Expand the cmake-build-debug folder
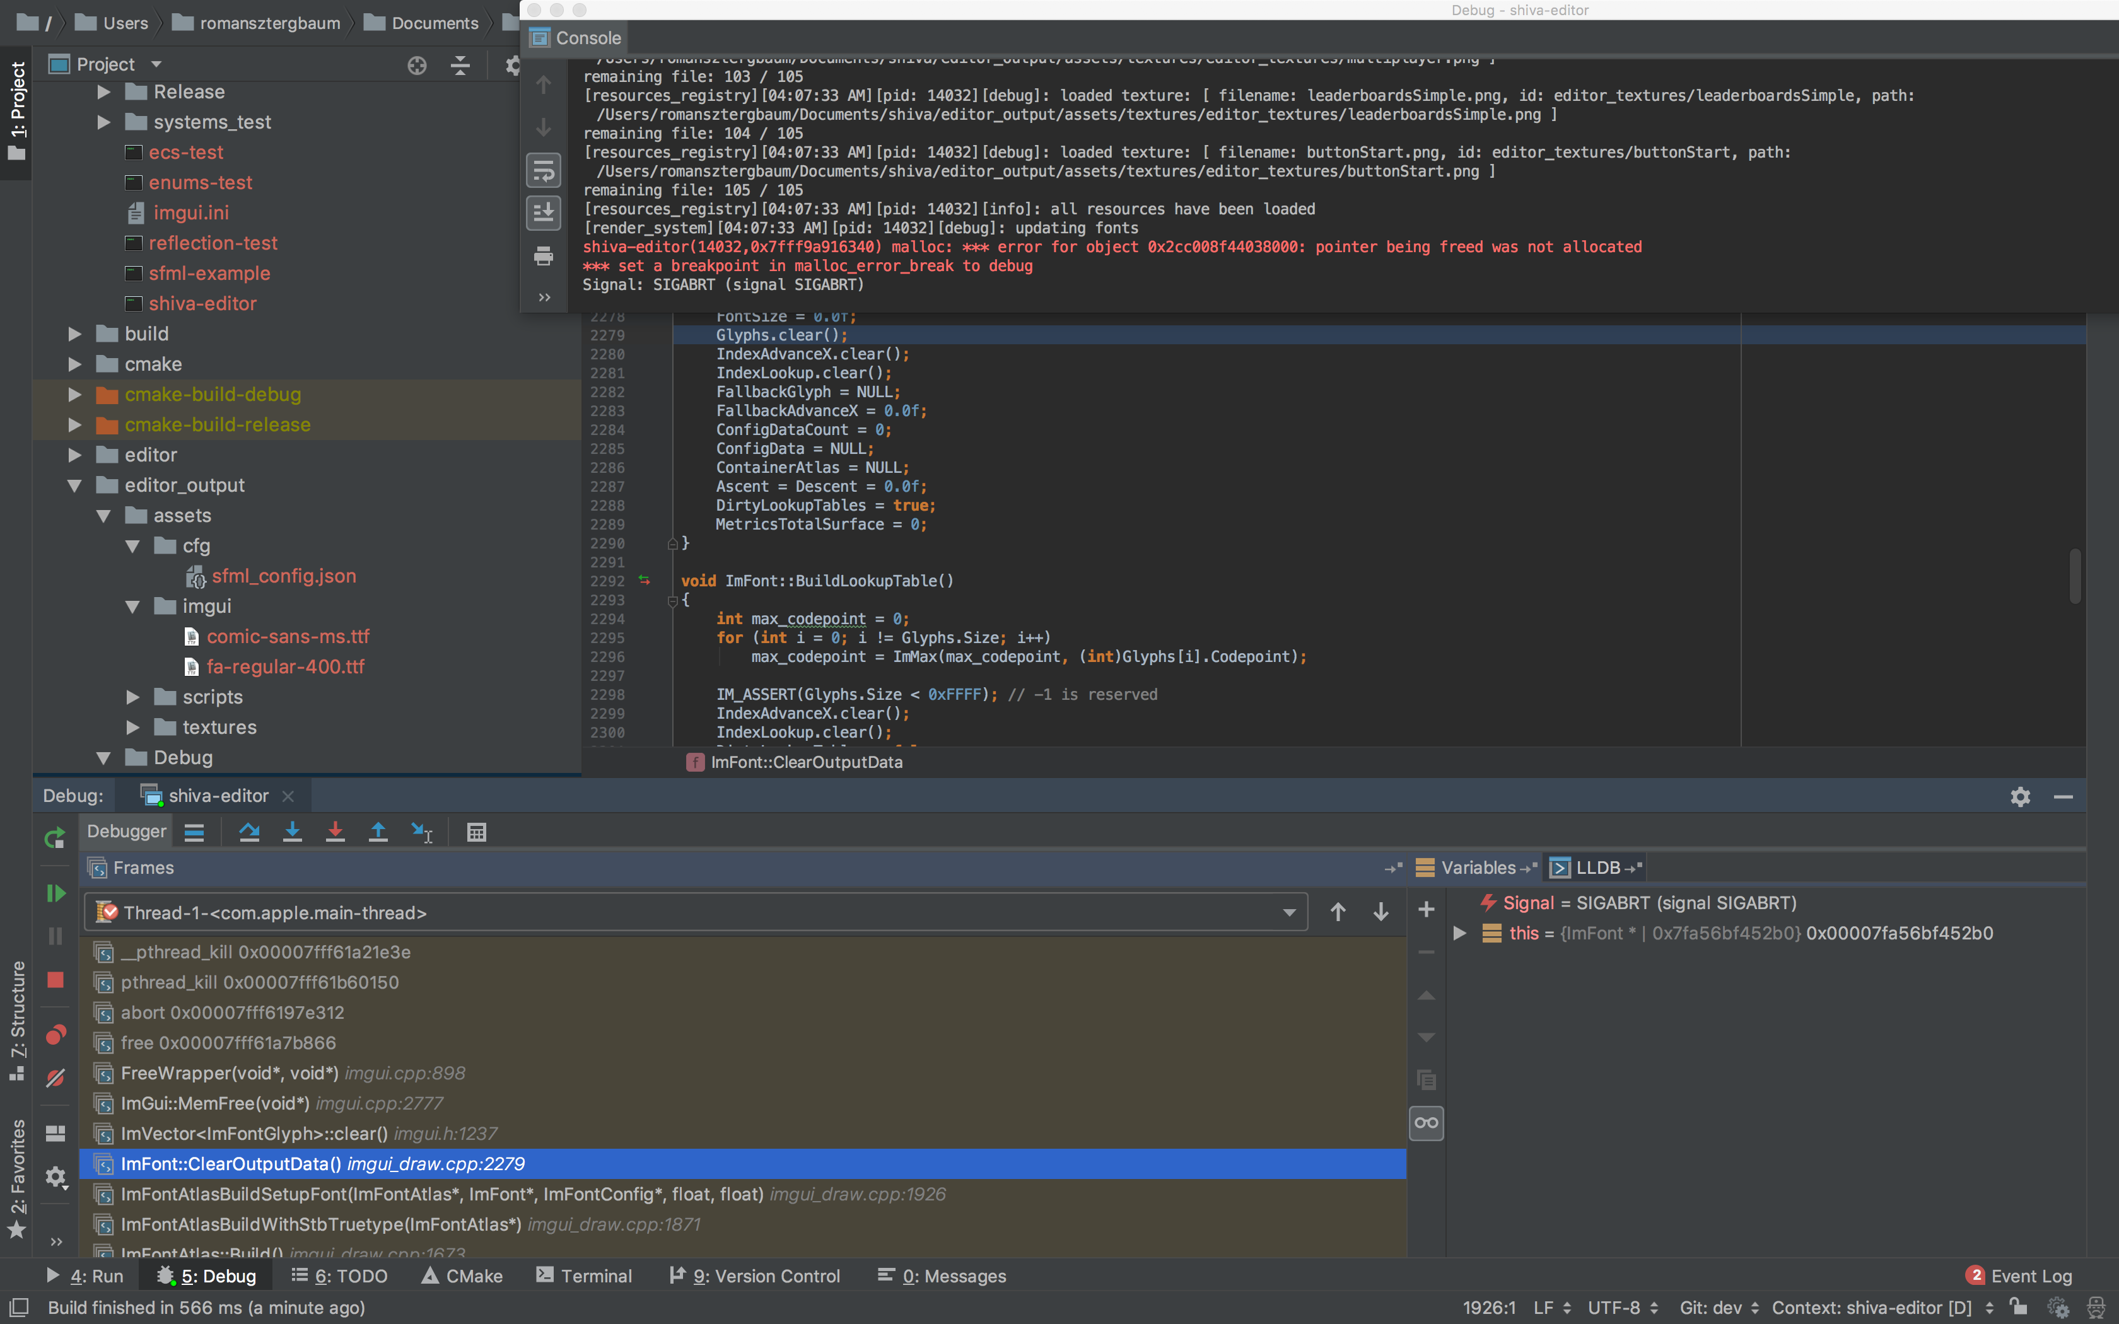The height and width of the screenshot is (1324, 2119). [75, 395]
